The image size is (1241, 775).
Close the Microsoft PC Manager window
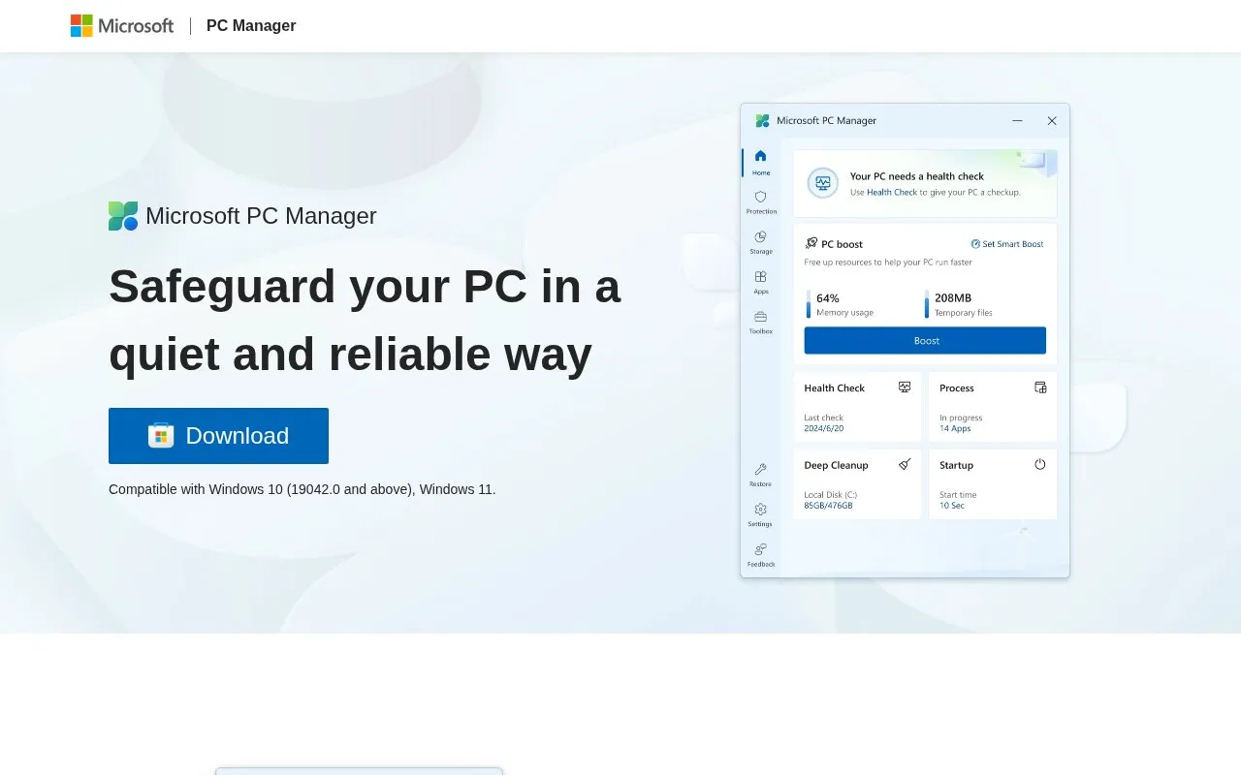[x=1052, y=121]
